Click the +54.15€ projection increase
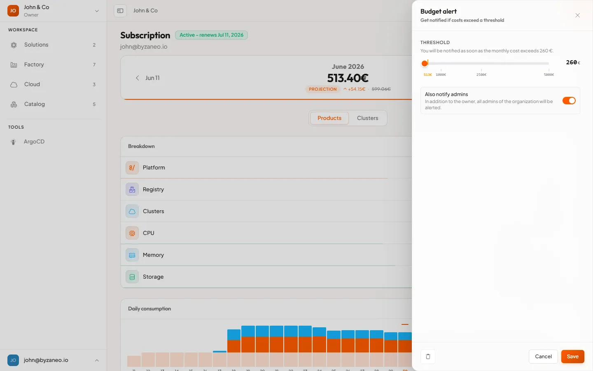The image size is (593, 371). click(355, 89)
